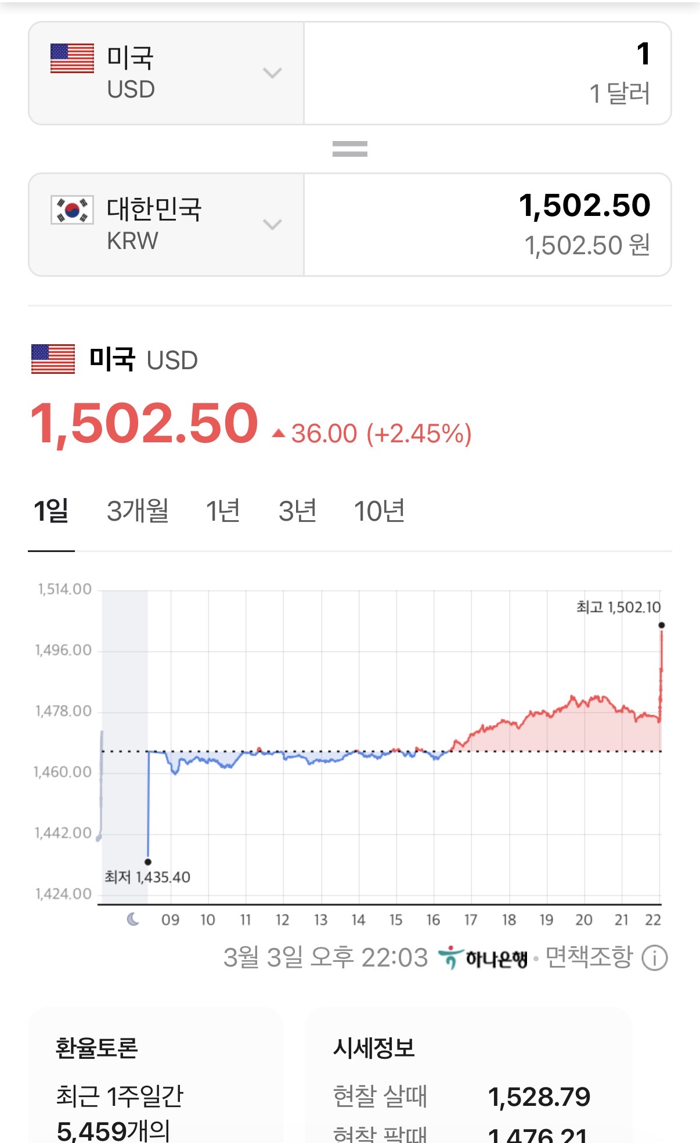
Task: Open the 면책조항 disclaimer link
Action: pyautogui.click(x=589, y=958)
